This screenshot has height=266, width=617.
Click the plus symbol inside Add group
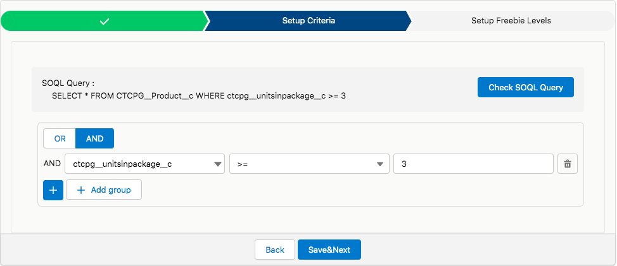(x=80, y=190)
